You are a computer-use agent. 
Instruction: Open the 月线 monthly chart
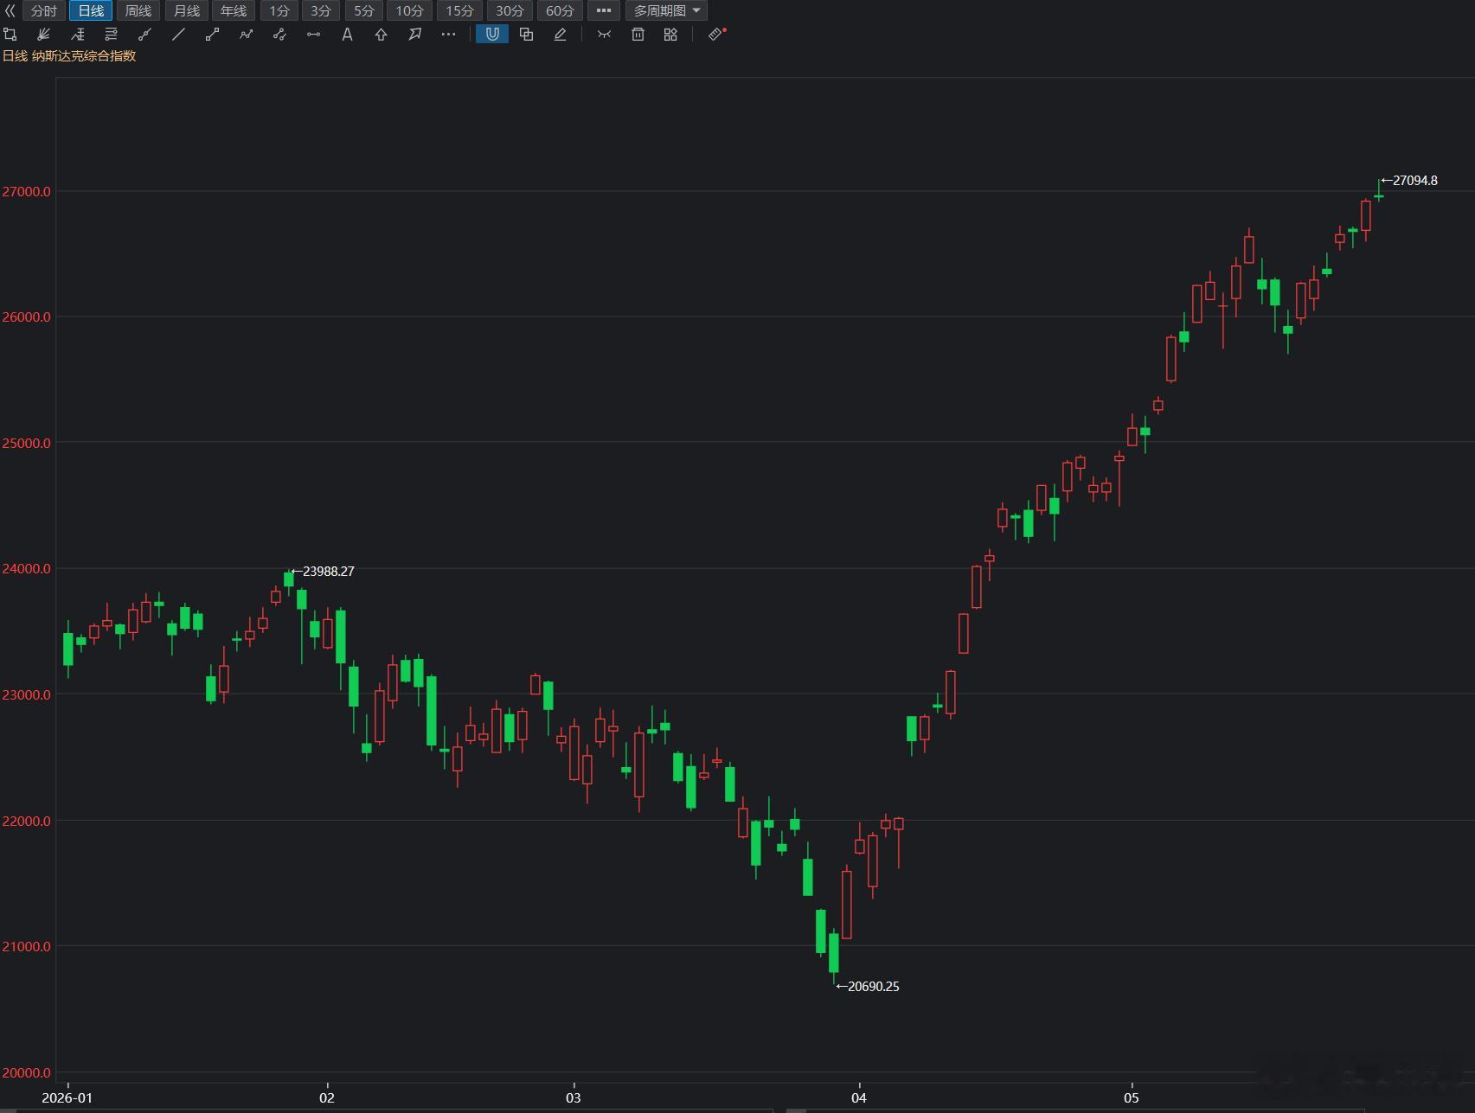point(187,10)
